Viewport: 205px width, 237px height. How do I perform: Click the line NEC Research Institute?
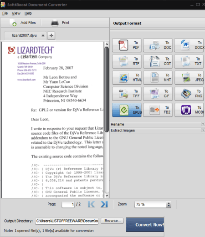[62, 91]
